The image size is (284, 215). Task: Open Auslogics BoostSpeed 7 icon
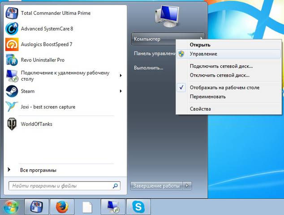pyautogui.click(x=12, y=44)
